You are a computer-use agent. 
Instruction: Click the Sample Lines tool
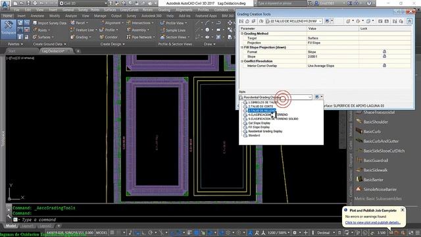click(173, 30)
